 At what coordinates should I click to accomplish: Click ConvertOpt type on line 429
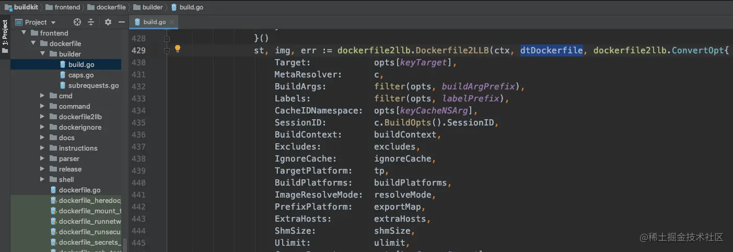click(x=697, y=50)
